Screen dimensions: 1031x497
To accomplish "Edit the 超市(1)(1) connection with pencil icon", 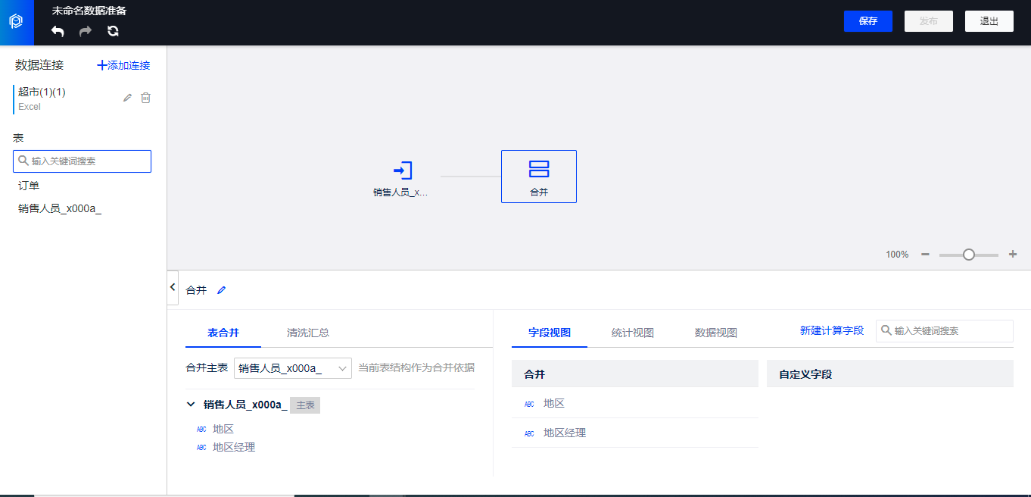I will 128,98.
